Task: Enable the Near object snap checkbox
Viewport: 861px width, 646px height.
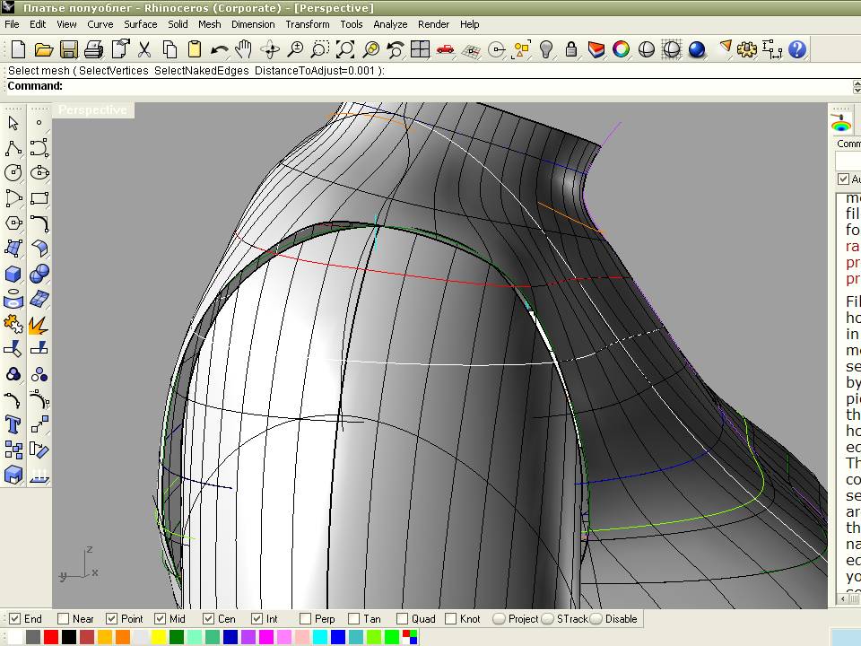Action: 64,619
